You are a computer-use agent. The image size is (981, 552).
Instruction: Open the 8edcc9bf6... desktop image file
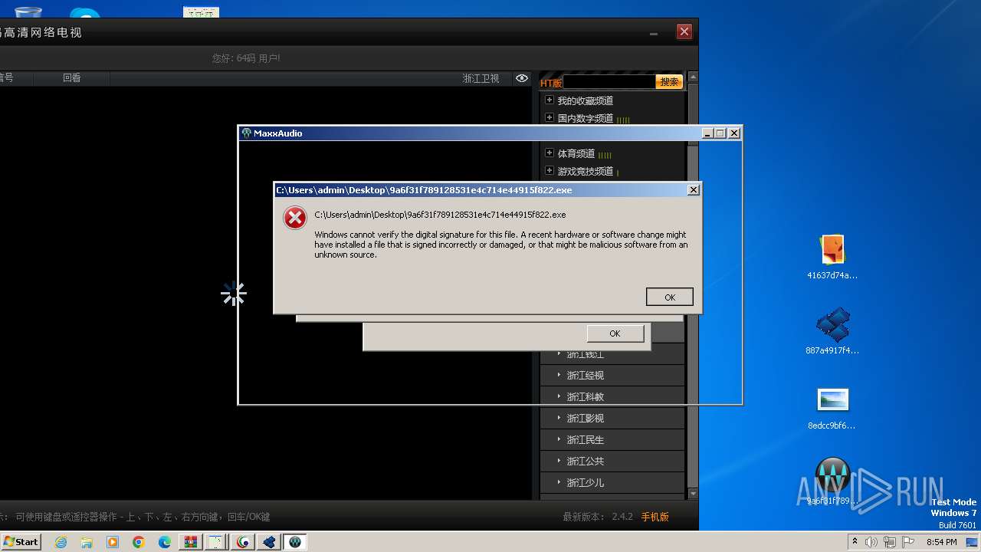coord(832,408)
